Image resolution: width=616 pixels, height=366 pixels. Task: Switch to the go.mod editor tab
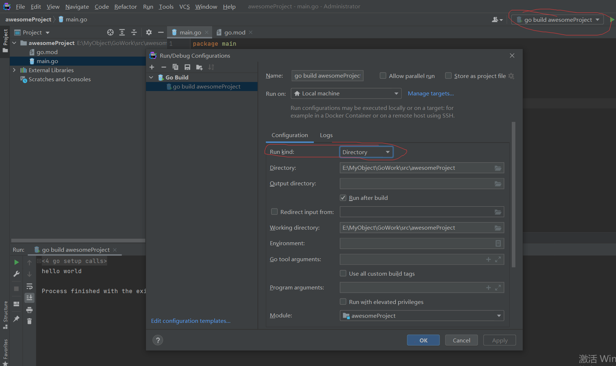click(235, 32)
